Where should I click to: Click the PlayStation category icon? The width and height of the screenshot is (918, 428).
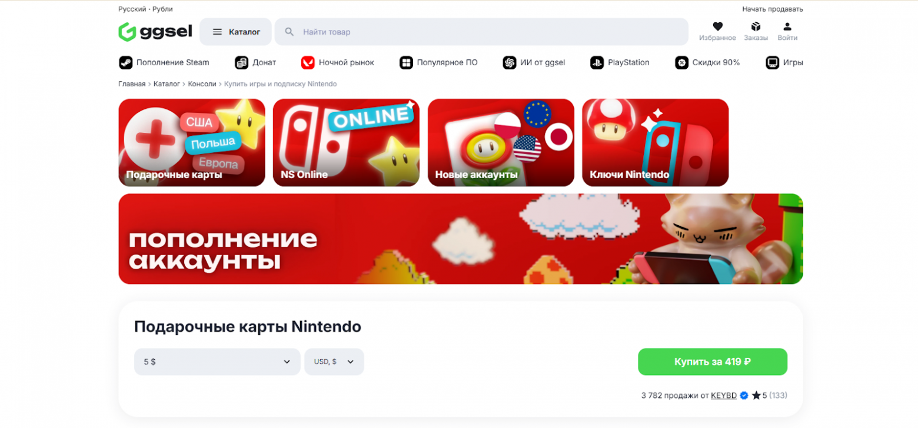click(597, 62)
